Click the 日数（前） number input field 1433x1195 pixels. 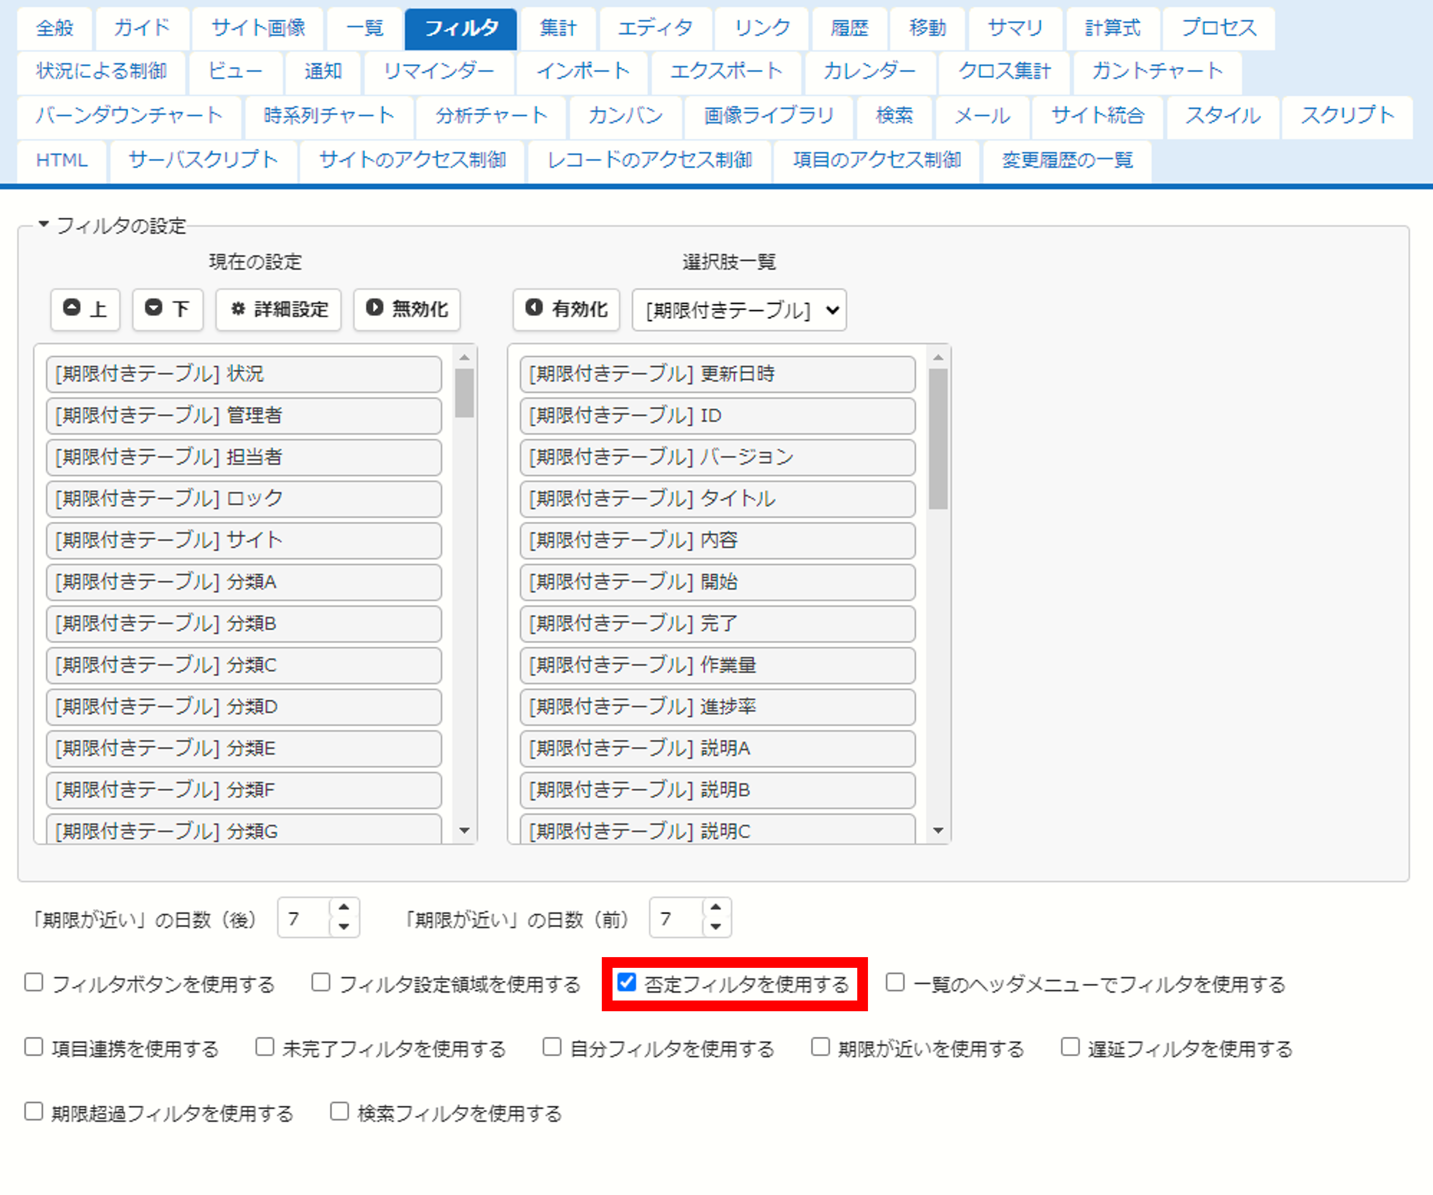point(676,918)
